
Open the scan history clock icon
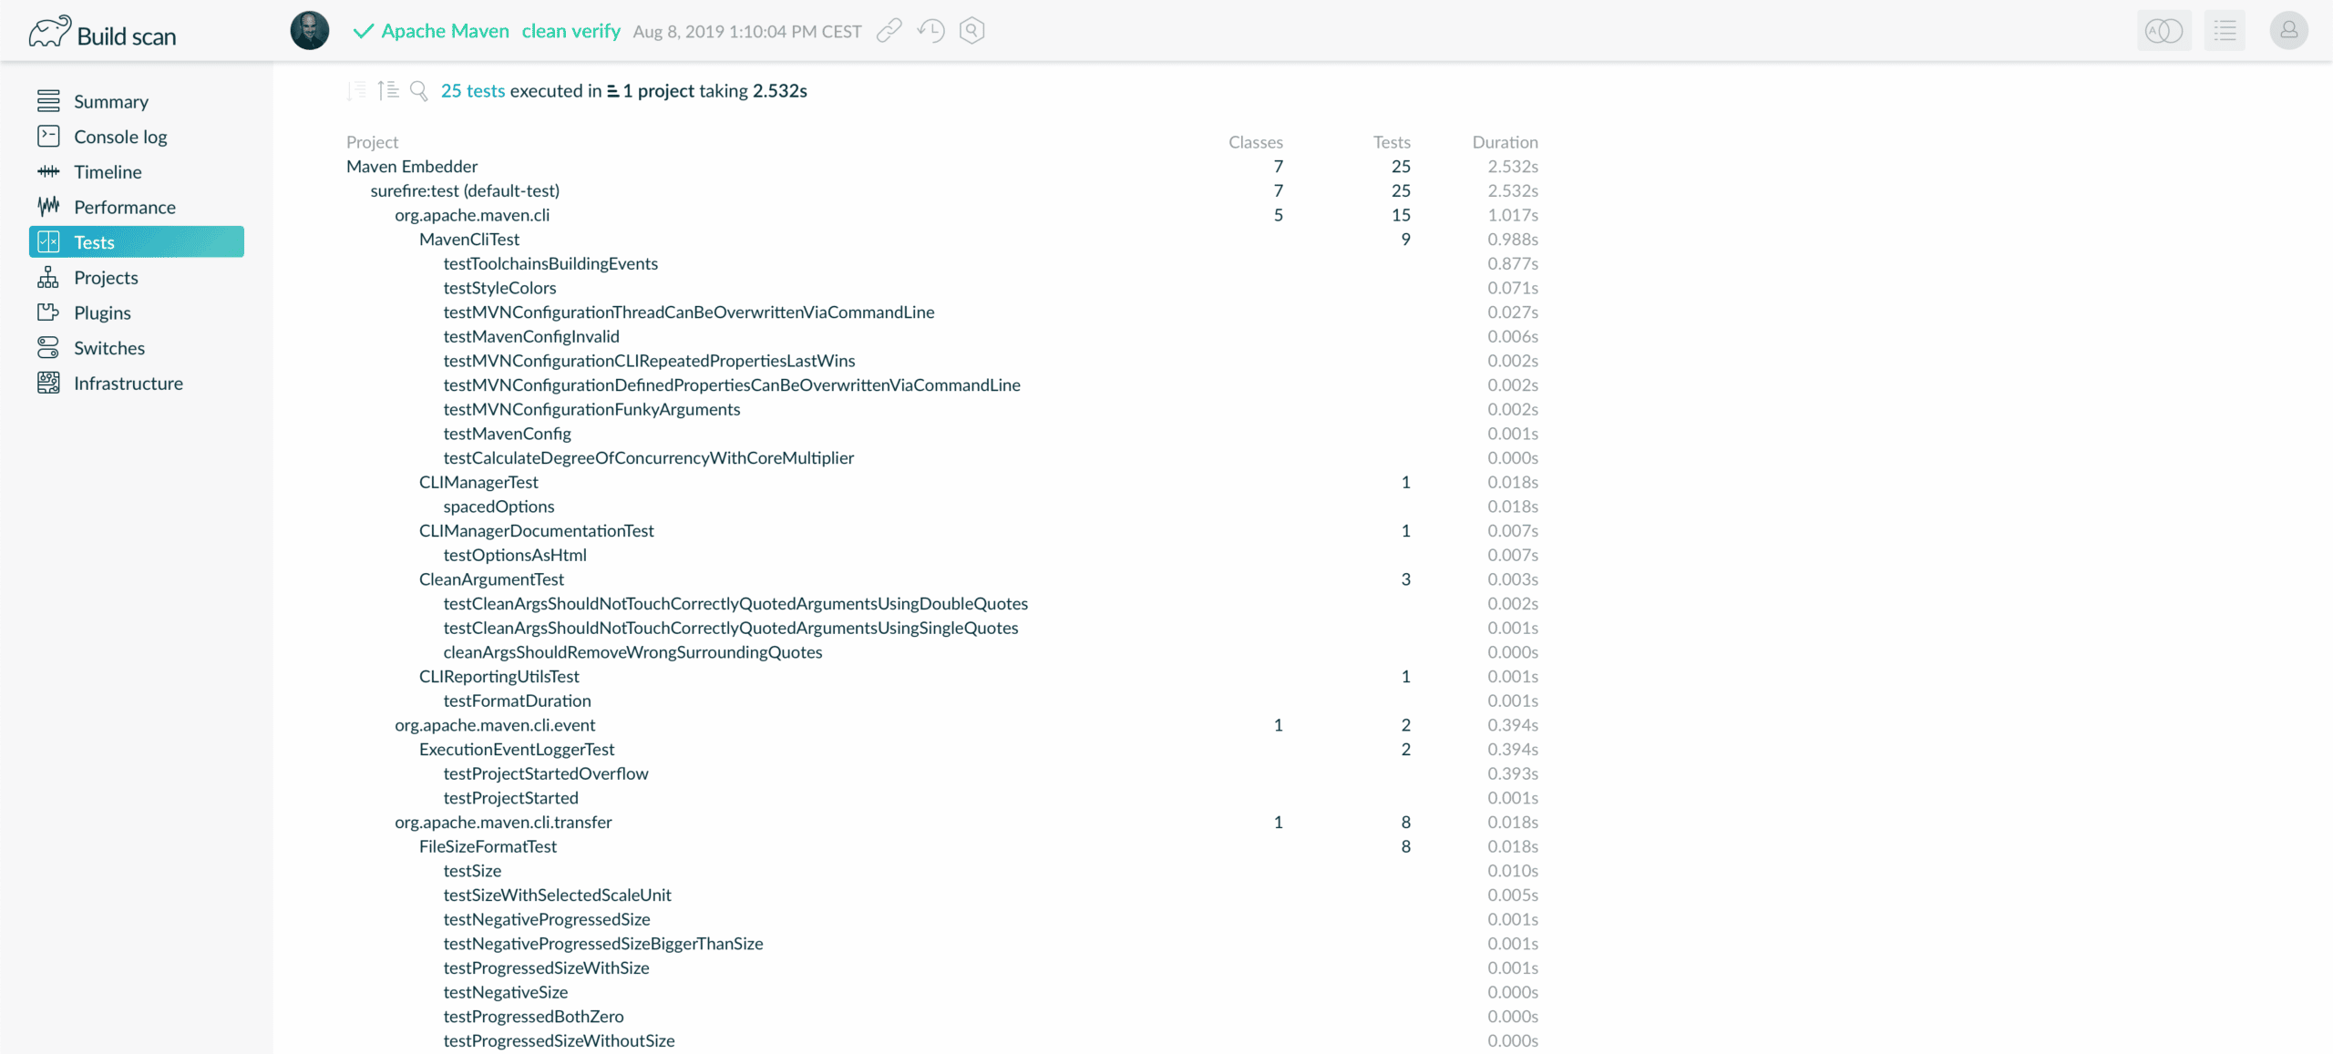click(x=930, y=31)
